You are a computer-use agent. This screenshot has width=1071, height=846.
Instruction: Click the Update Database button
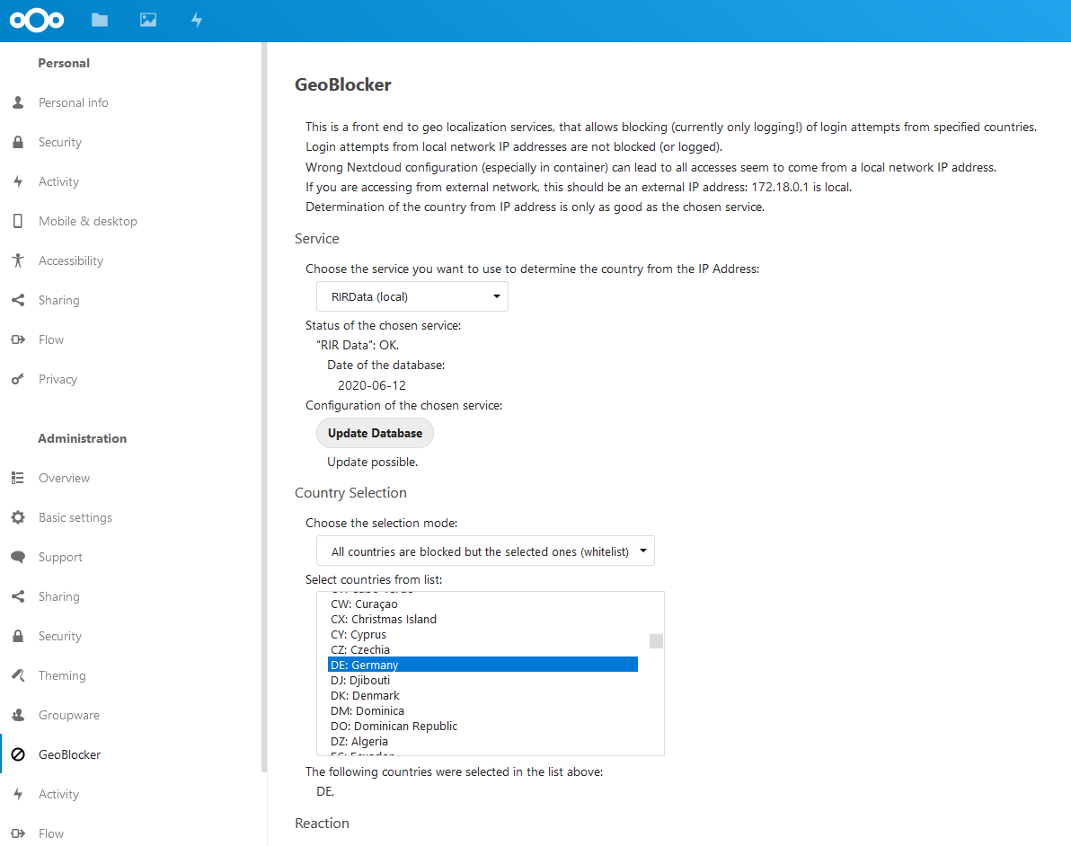(x=375, y=433)
